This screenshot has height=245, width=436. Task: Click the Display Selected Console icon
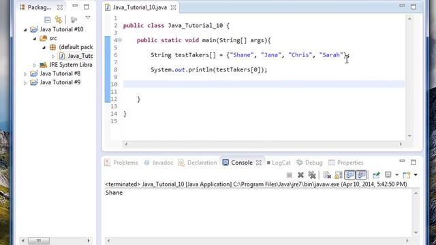pyautogui.click(x=388, y=175)
